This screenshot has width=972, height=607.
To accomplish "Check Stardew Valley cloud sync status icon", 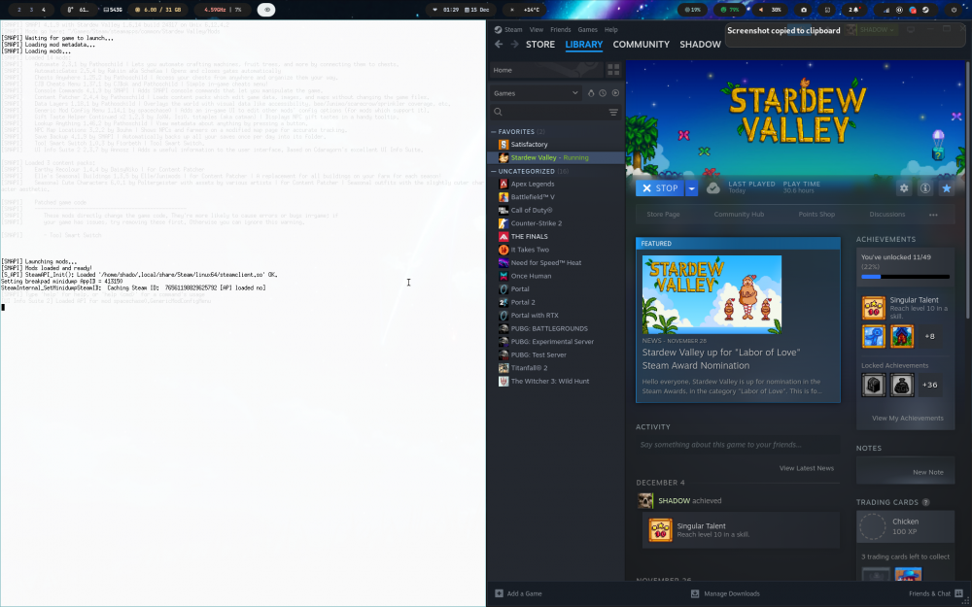I will click(x=712, y=188).
